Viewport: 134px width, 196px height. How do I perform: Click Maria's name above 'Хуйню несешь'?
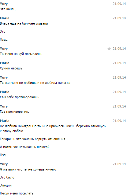point(5,63)
